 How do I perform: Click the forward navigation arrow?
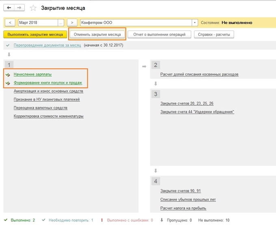(19, 8)
